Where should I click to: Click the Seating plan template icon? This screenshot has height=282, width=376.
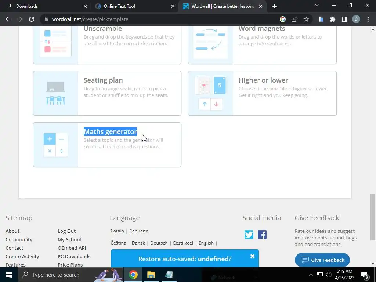(56, 93)
